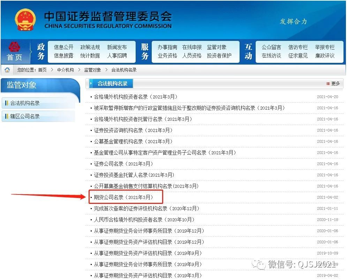Click the 中国证券监督管理委员会 site title
The width and height of the screenshot is (347, 280).
click(x=108, y=16)
